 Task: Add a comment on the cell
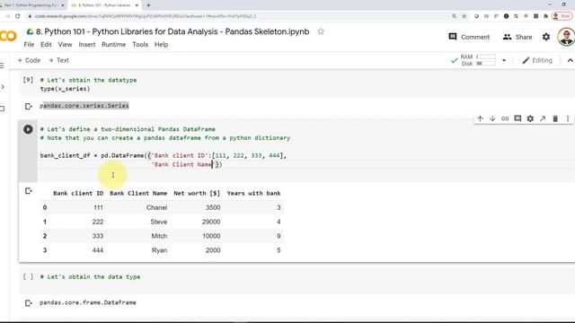coord(517,118)
